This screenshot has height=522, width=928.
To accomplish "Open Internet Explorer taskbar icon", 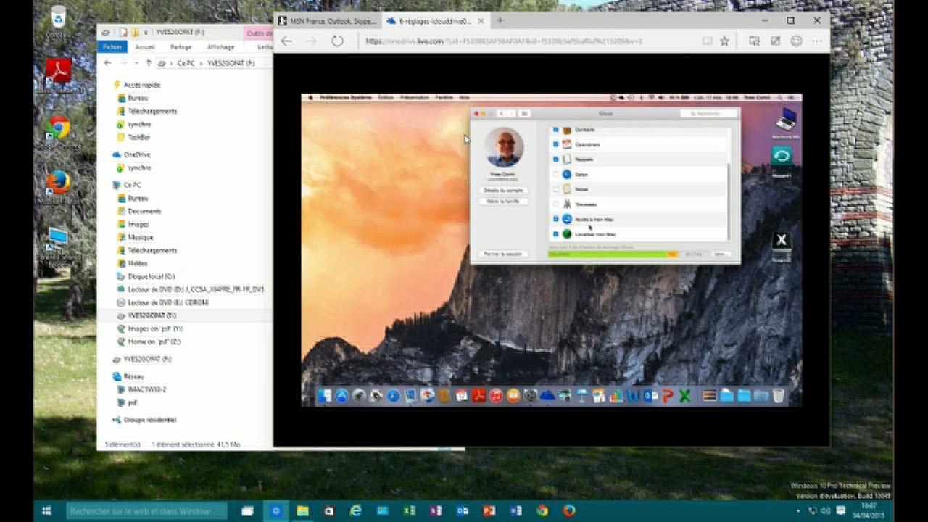I will click(x=355, y=511).
